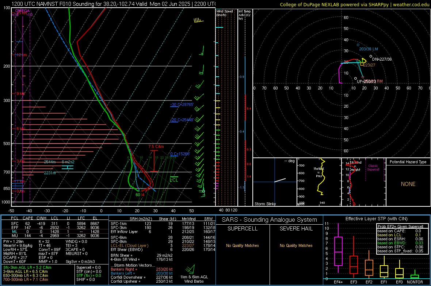Image resolution: width=431 pixels, height=286 pixels.
Task: Click the Eff Shear (EBWD) row
Action: [x=162, y=249]
